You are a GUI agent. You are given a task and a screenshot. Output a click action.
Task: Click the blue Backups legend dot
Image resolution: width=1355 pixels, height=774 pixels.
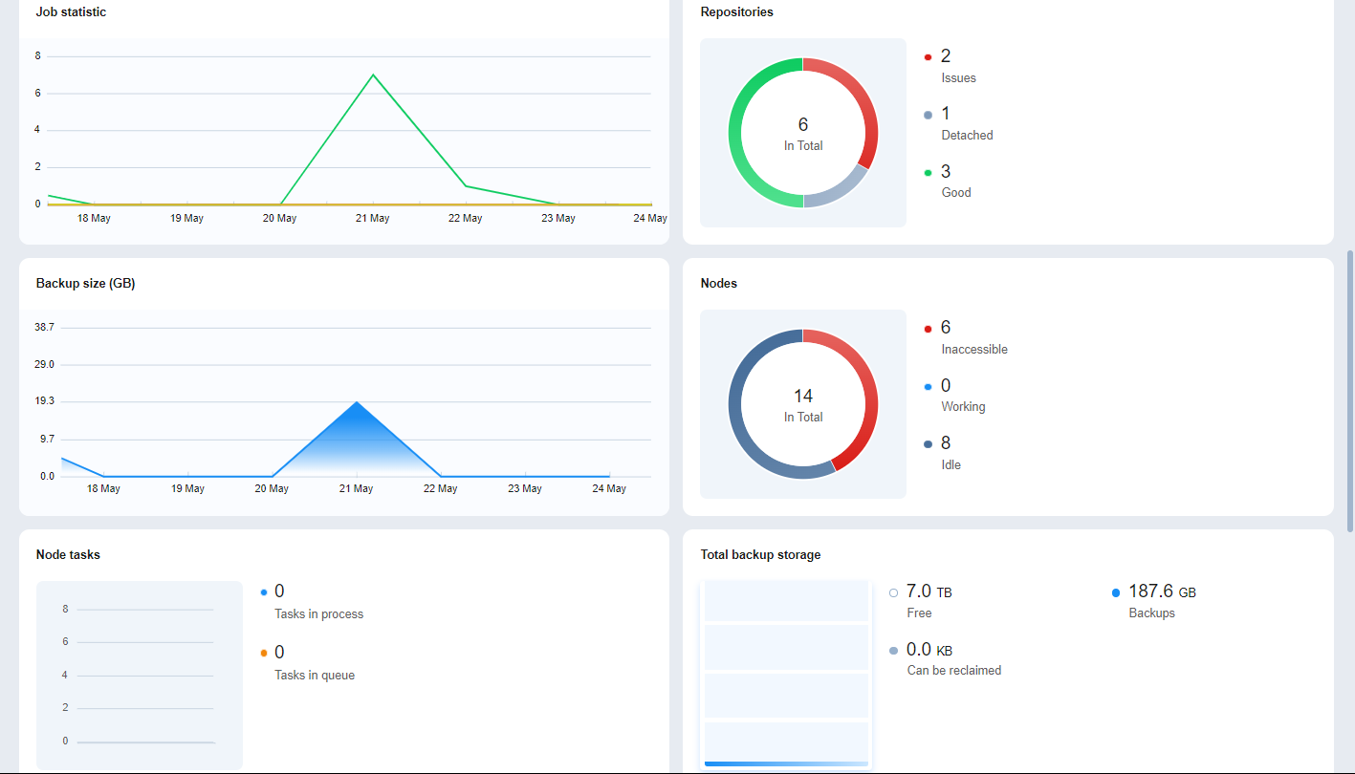pyautogui.click(x=1116, y=592)
